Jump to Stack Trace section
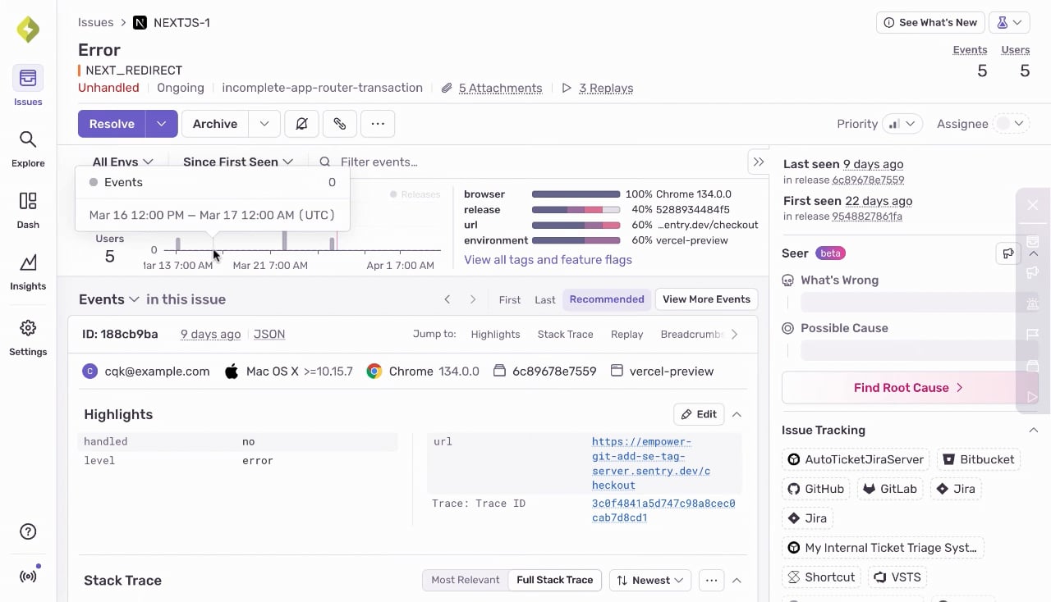Screen dimensions: 1051x602 point(565,334)
